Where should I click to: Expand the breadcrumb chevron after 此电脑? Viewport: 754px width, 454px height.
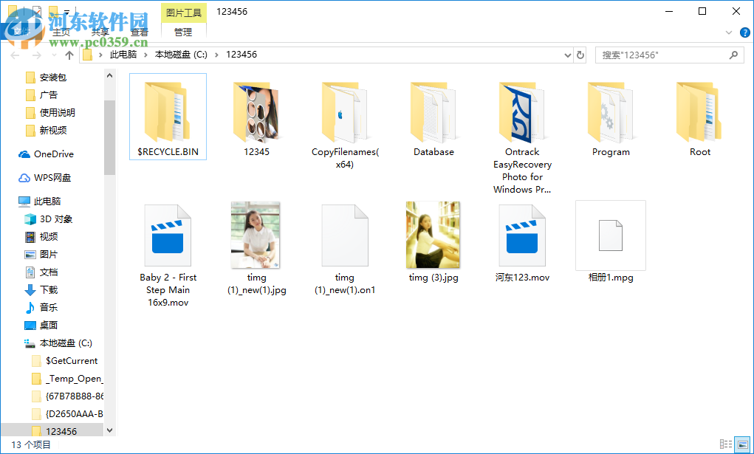click(145, 55)
